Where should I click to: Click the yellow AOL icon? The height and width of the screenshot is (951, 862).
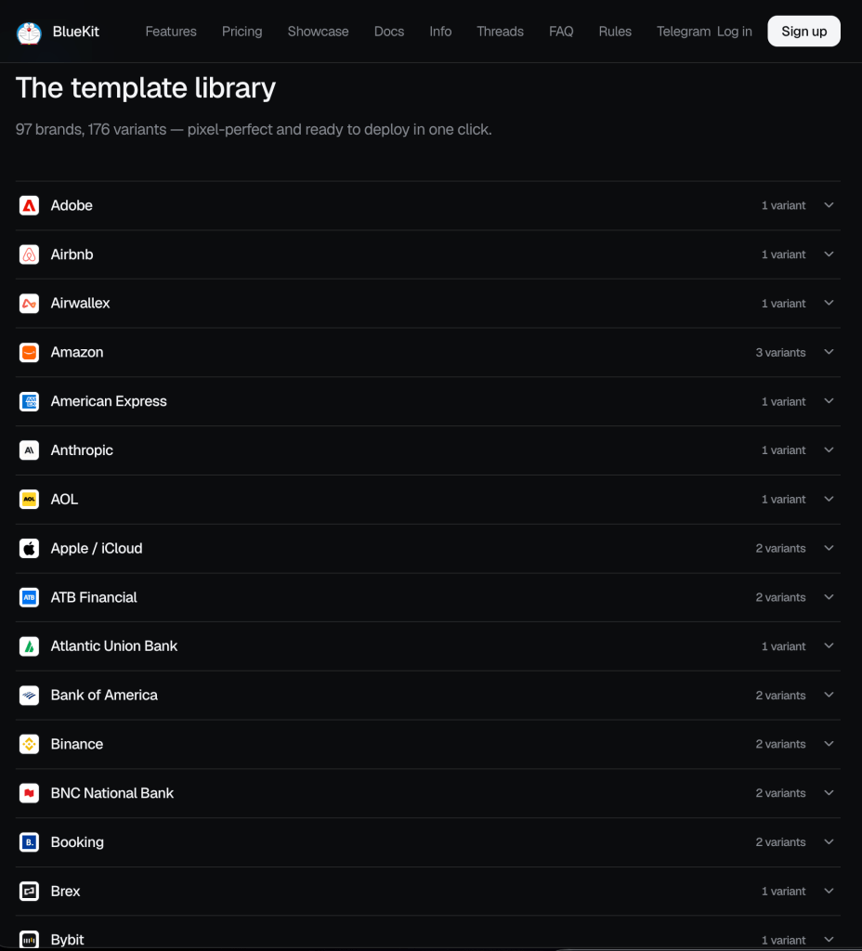point(29,499)
